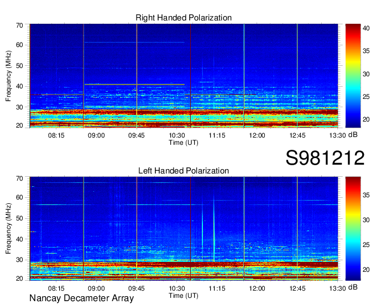
Task: Click the dB unit label of Left Handed color bar
Action: [353, 287]
